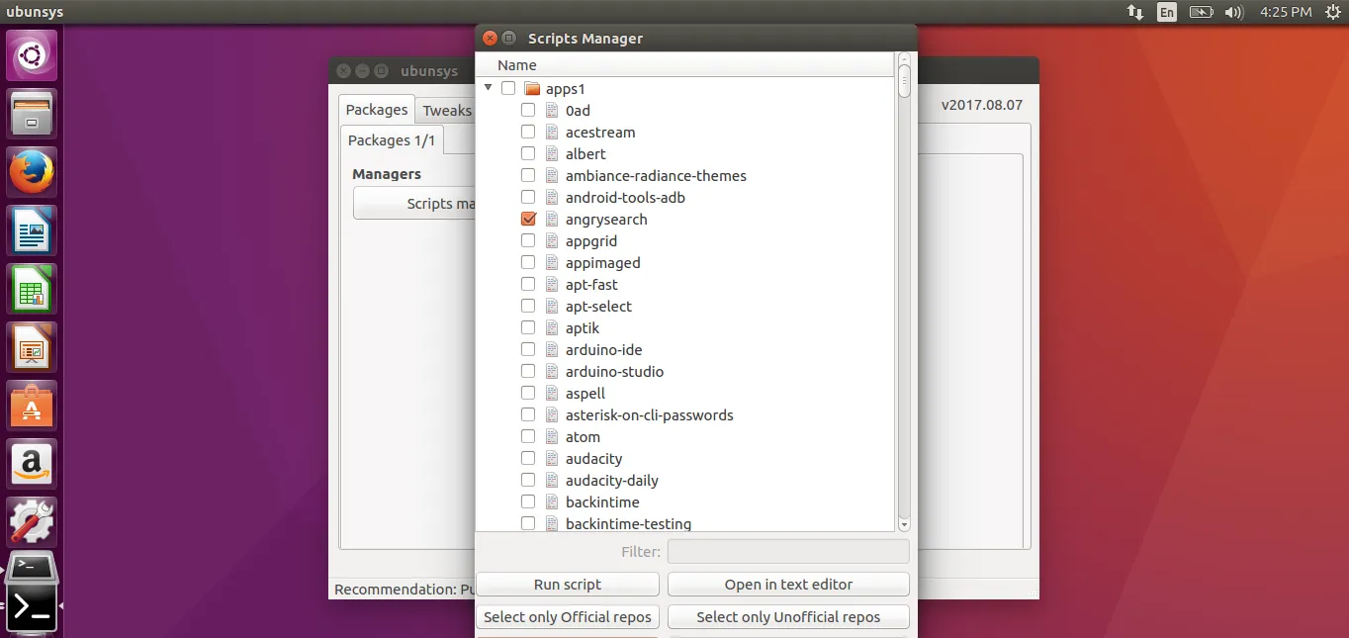This screenshot has width=1349, height=638.
Task: Launch LibreOffice Writer from the dock
Action: 32,230
